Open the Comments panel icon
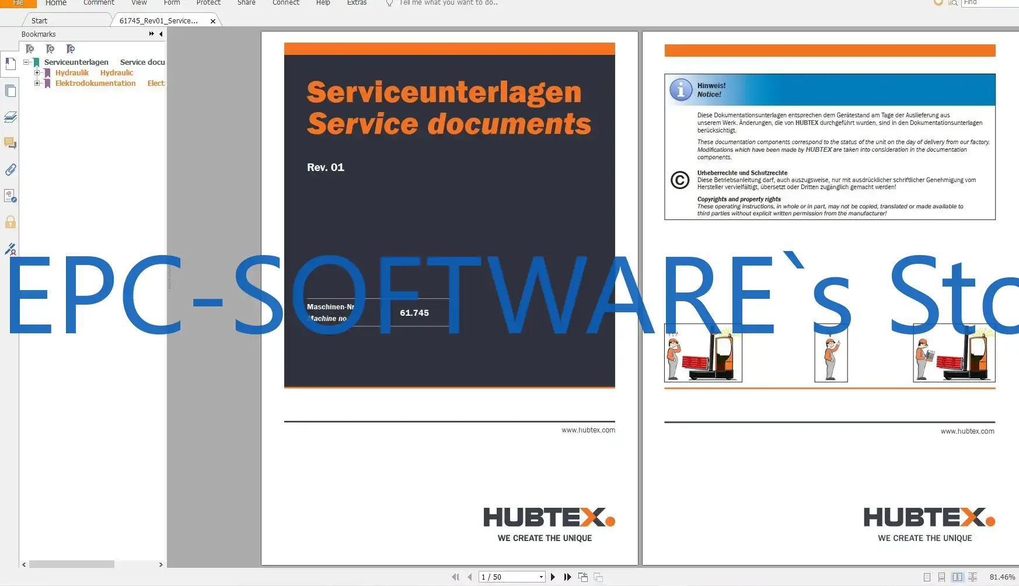This screenshot has width=1019, height=586. pyautogui.click(x=10, y=144)
